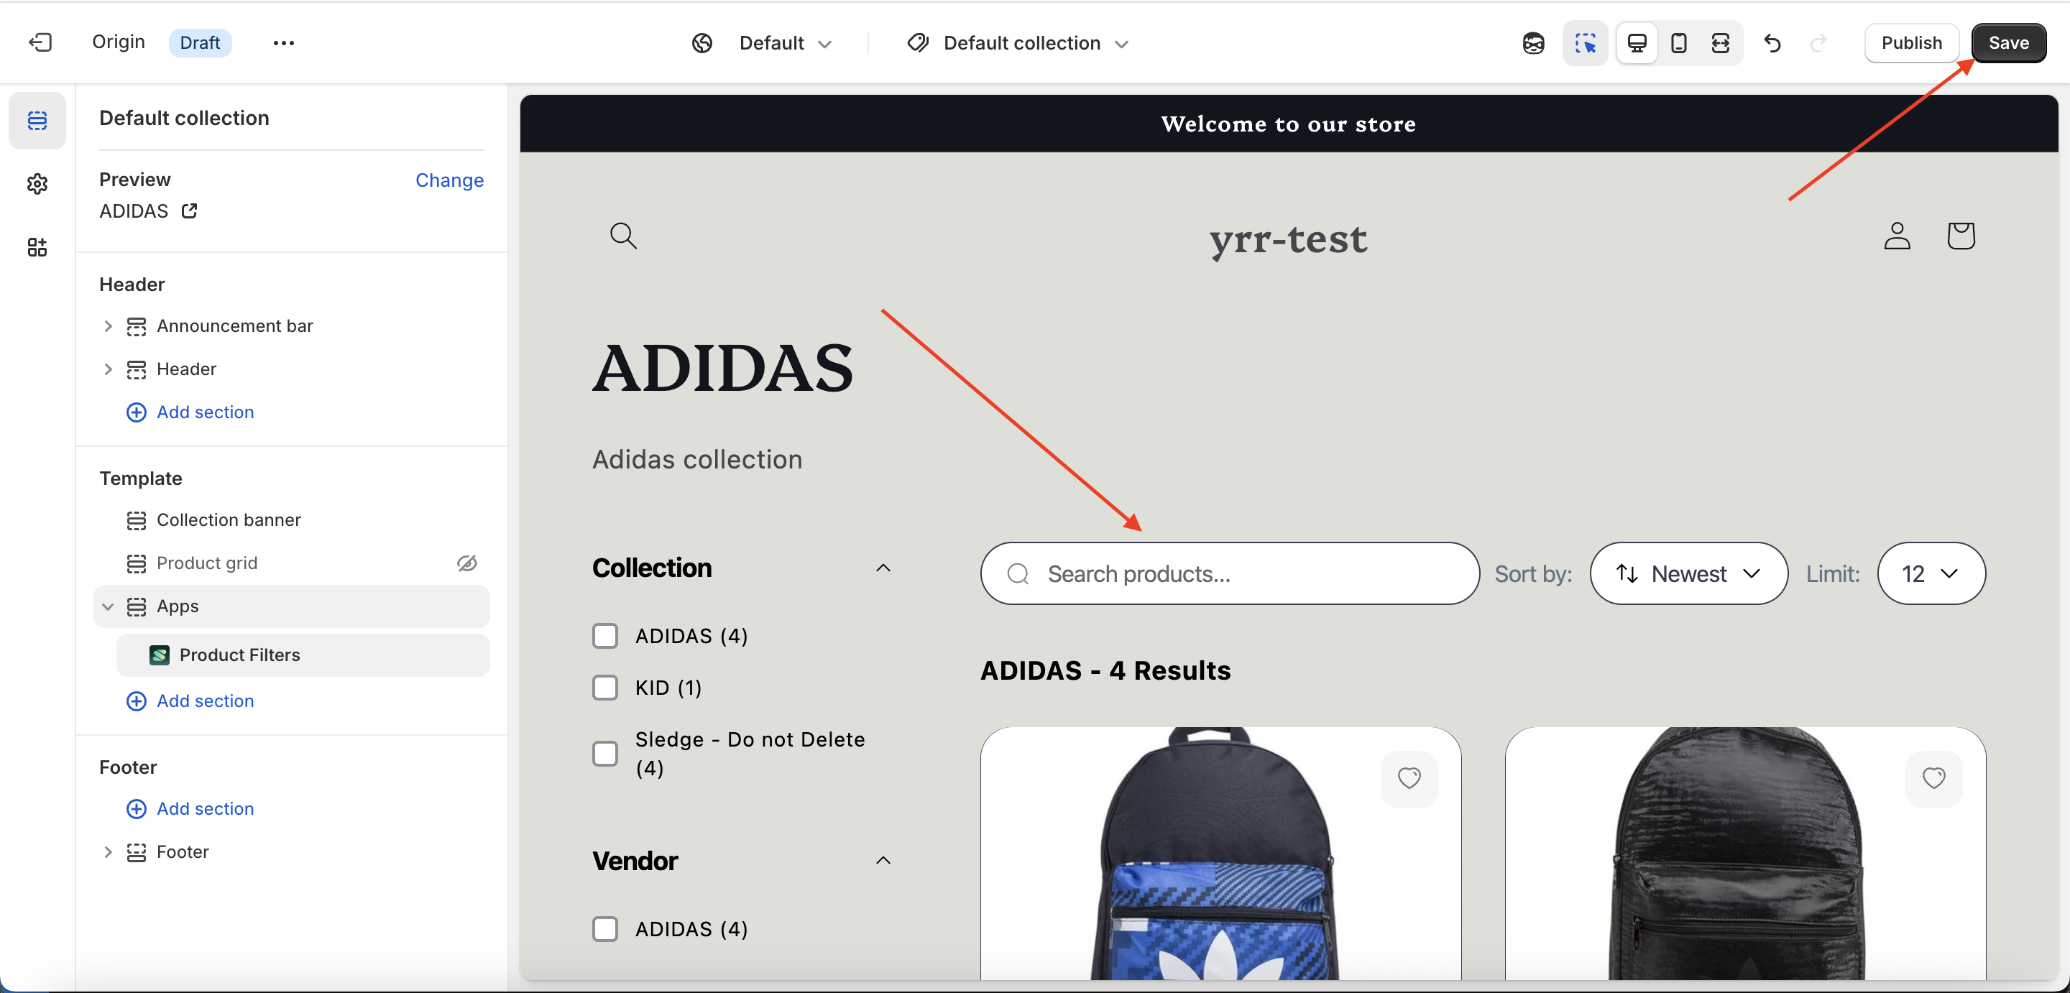Click the Save button
Image resolution: width=2070 pixels, height=993 pixels.
[2008, 42]
